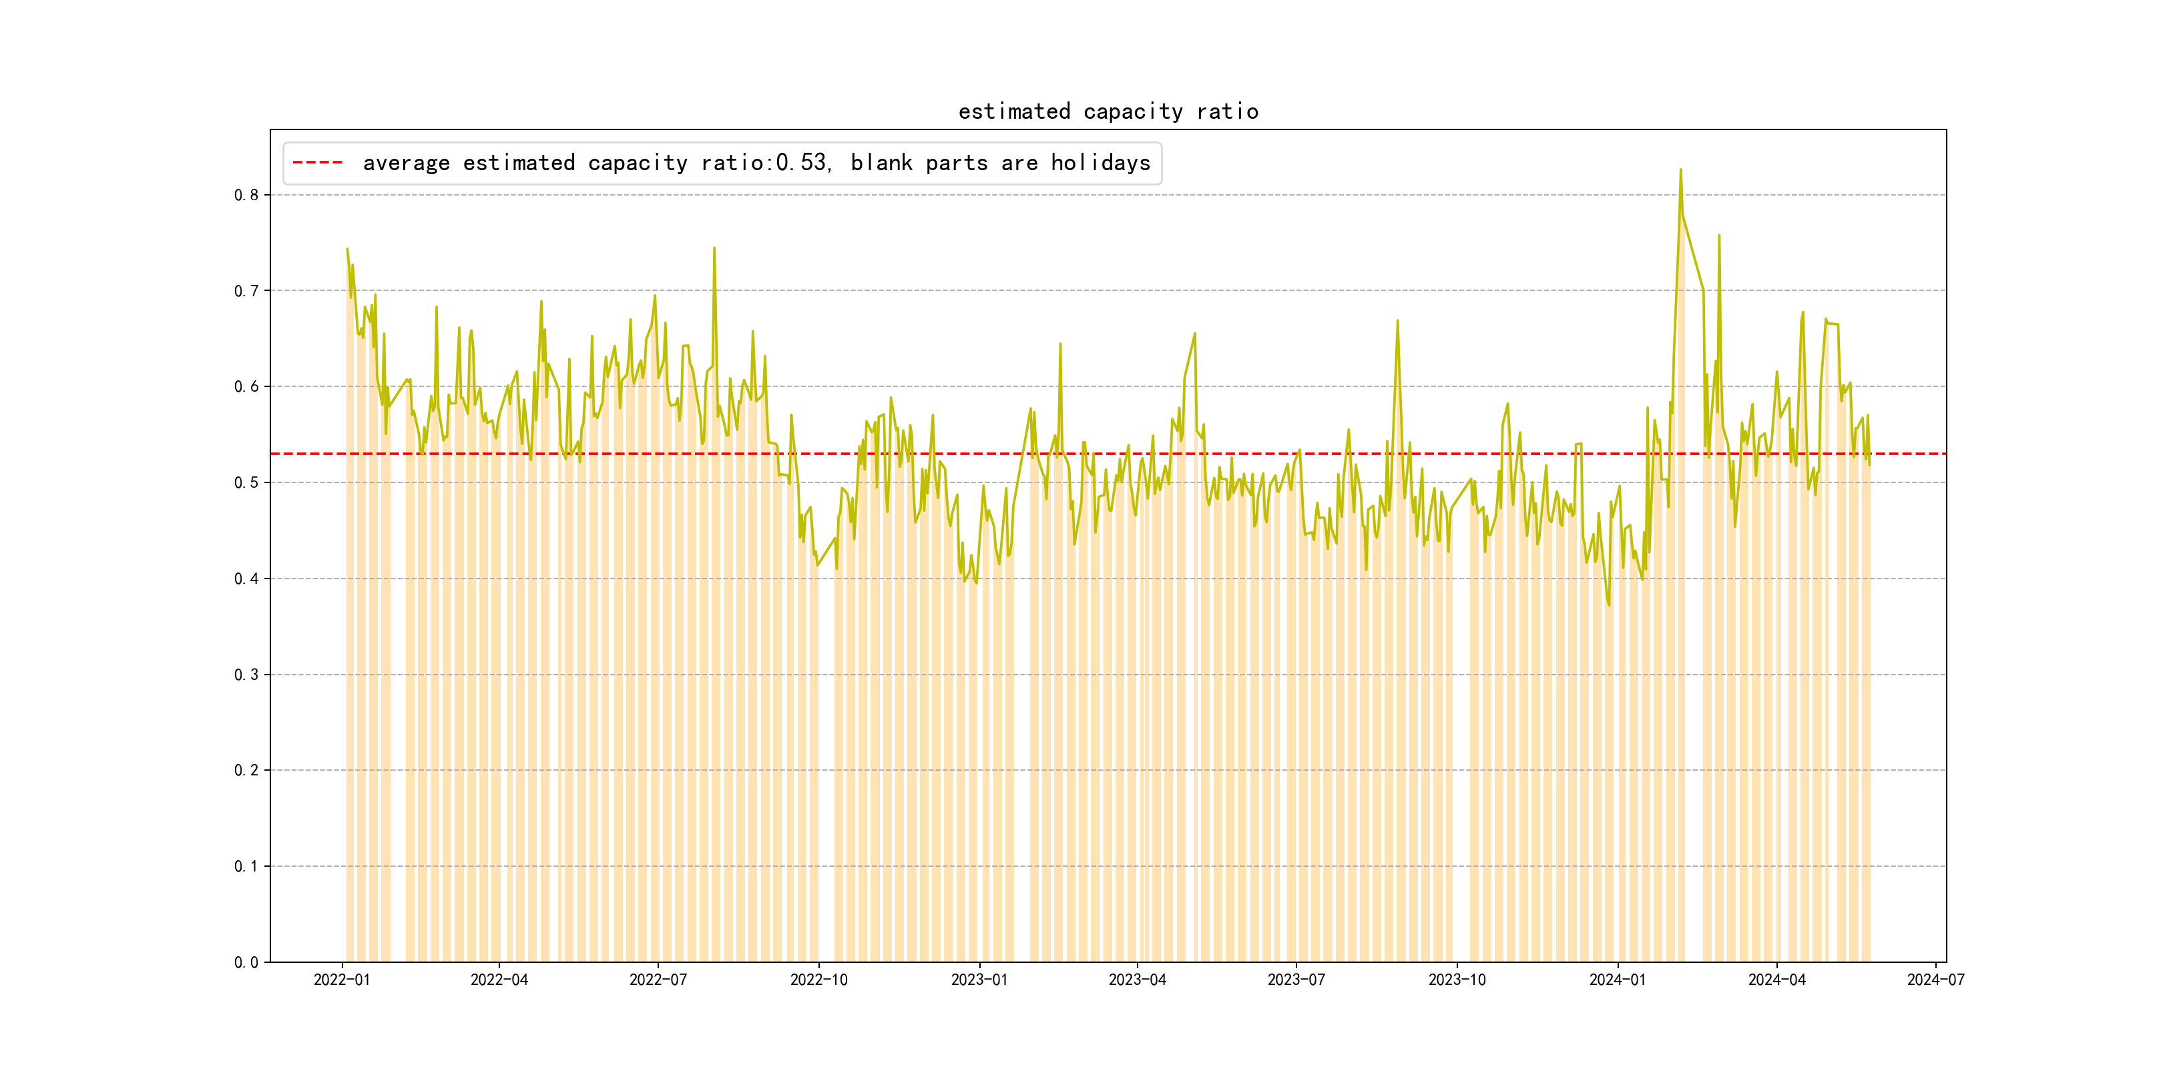Click the 2024-01 x-axis date label
Viewport: 2163px width, 1081px height.
click(1617, 980)
